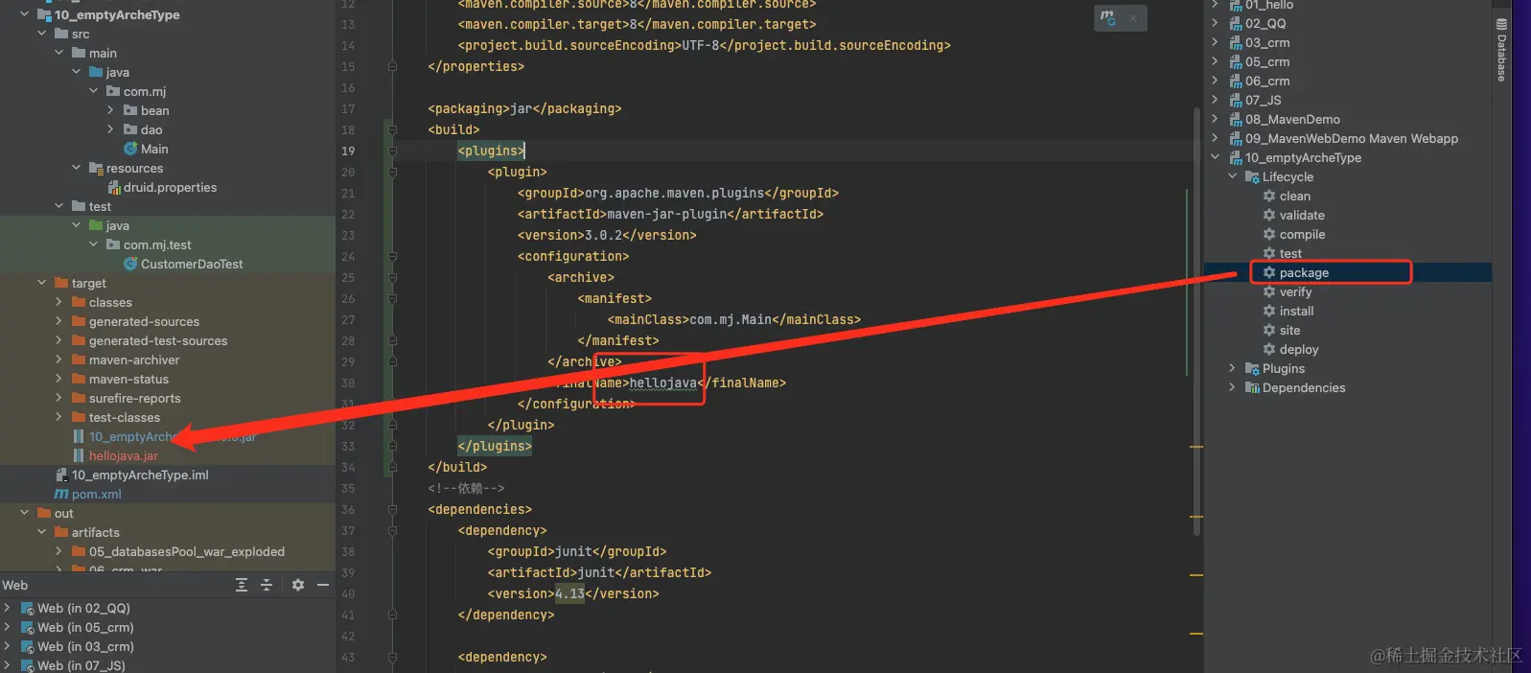The height and width of the screenshot is (673, 1531).
Task: Open CustomerDaoTest class file
Action: point(192,265)
